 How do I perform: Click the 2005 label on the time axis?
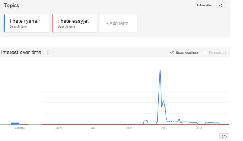point(58,128)
